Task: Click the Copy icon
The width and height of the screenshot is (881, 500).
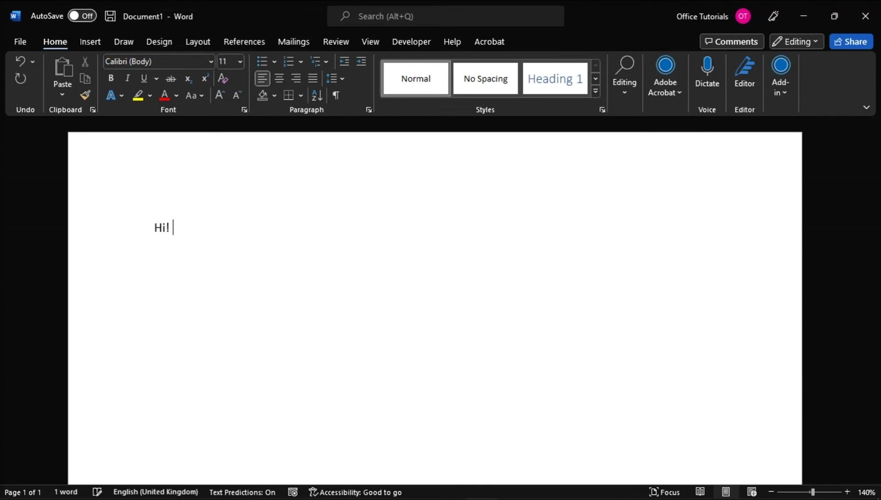Action: coord(85,78)
